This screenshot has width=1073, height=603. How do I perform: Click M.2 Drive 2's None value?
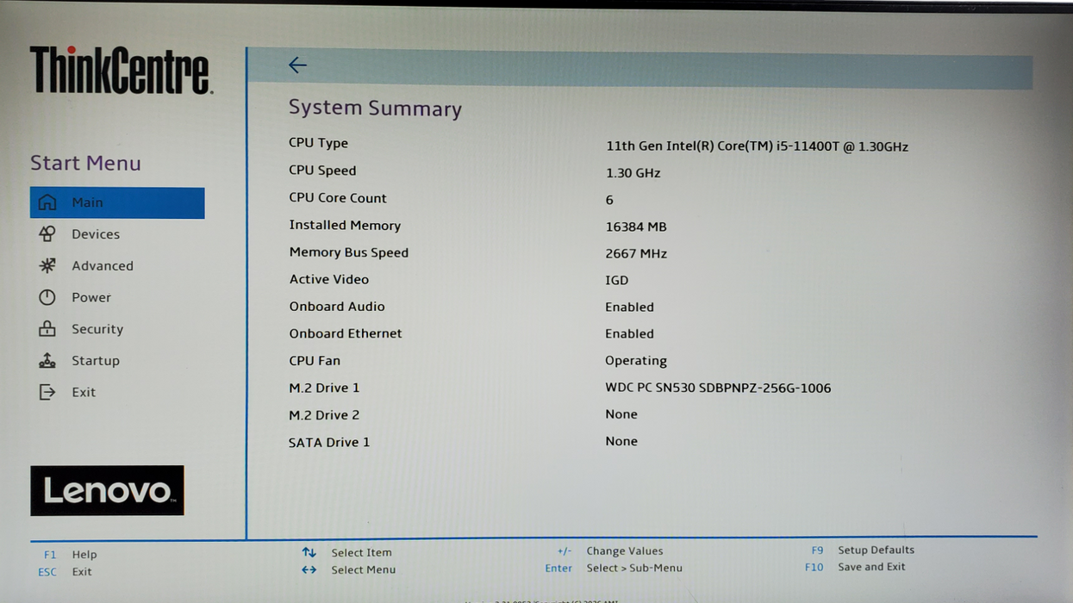[621, 414]
